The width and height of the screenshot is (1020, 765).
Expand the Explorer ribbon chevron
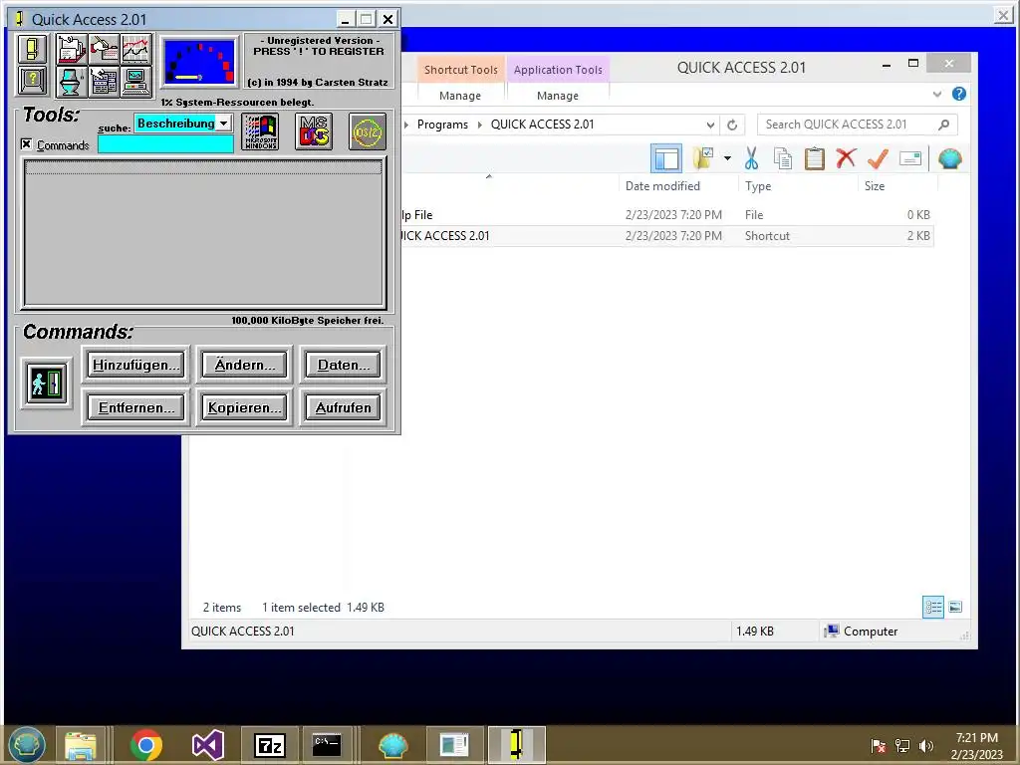coord(936,95)
